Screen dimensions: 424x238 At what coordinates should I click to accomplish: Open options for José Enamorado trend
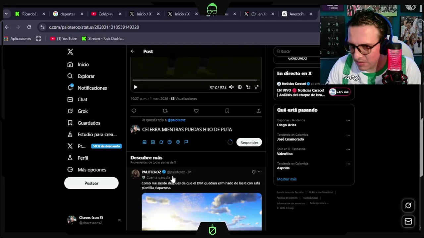[348, 135]
